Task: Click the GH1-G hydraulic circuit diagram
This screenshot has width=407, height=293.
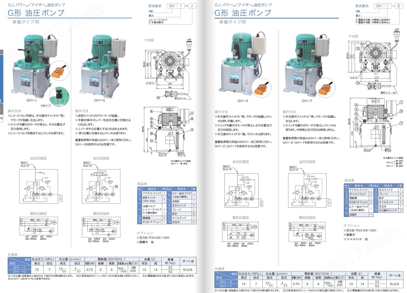Action: click(x=101, y=183)
